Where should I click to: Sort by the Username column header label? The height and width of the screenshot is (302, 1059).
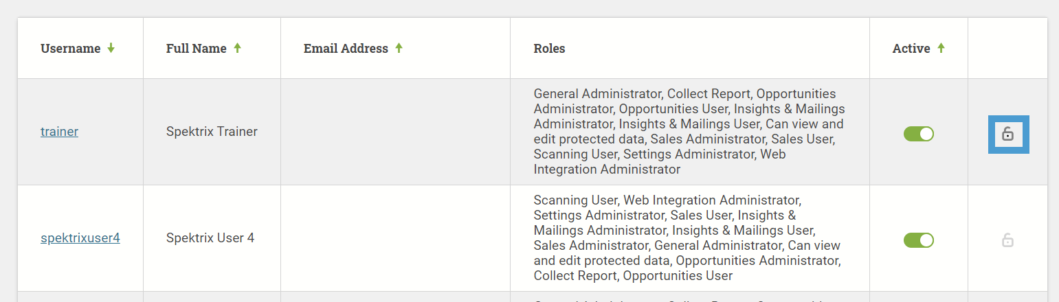[71, 49]
